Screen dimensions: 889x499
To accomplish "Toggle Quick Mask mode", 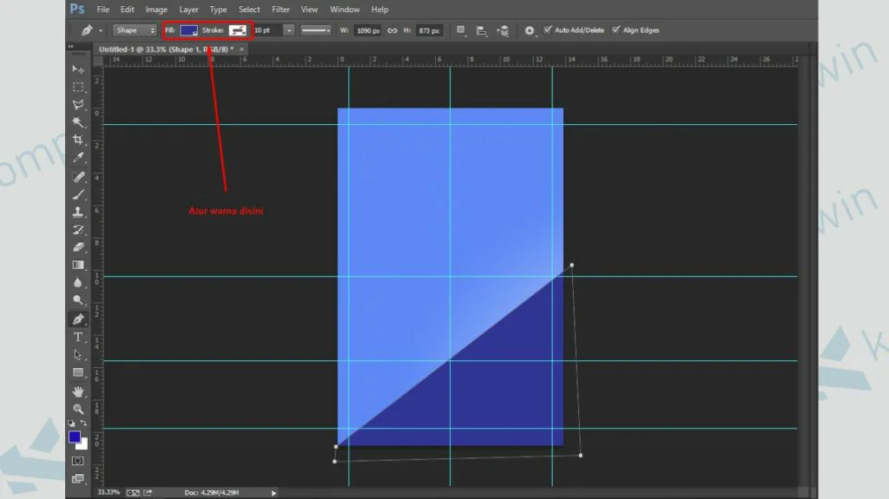I will [x=78, y=461].
